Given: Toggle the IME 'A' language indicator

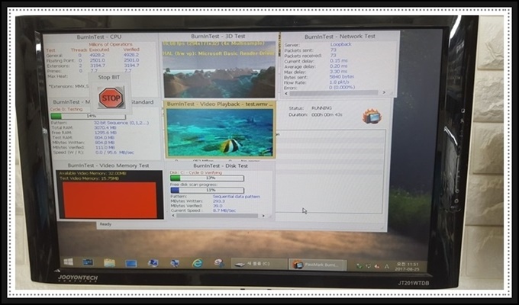Looking at the screenshot, I should tap(387, 266).
